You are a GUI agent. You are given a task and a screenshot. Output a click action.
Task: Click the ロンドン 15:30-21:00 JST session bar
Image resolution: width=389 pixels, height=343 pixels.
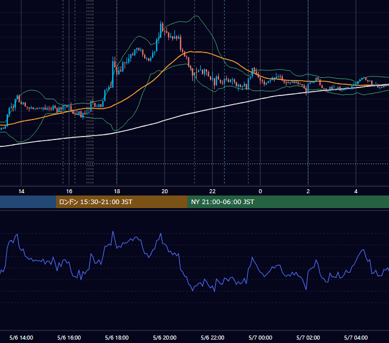click(x=121, y=202)
